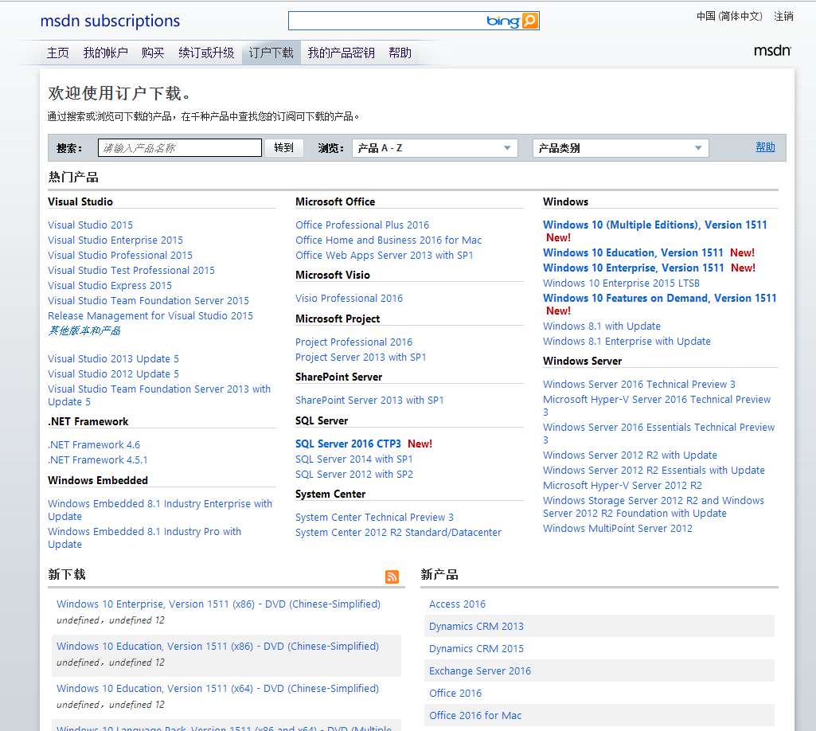This screenshot has width=816, height=731.
Task: Open the 帮助 tab in navigation
Action: [x=400, y=53]
